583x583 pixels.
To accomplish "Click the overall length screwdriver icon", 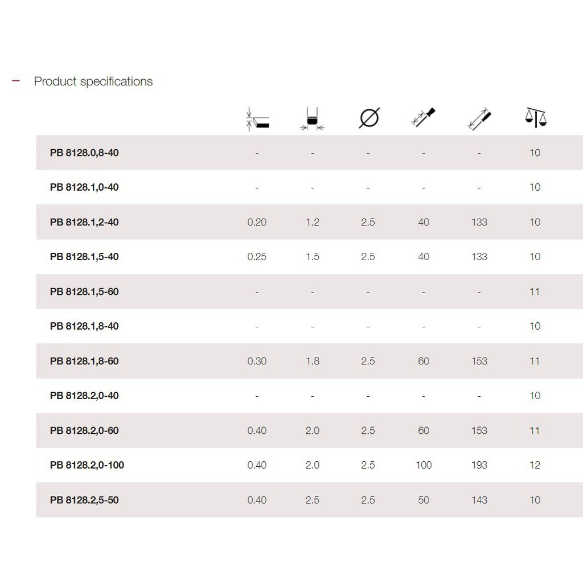I will (479, 119).
